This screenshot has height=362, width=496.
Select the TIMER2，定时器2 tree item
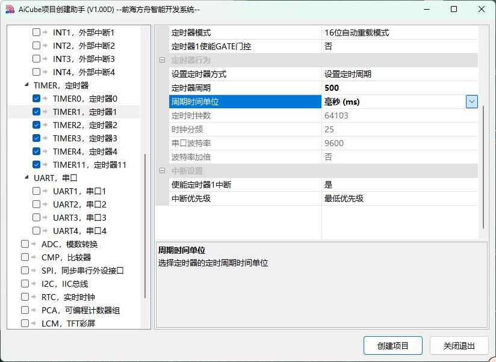(x=85, y=125)
